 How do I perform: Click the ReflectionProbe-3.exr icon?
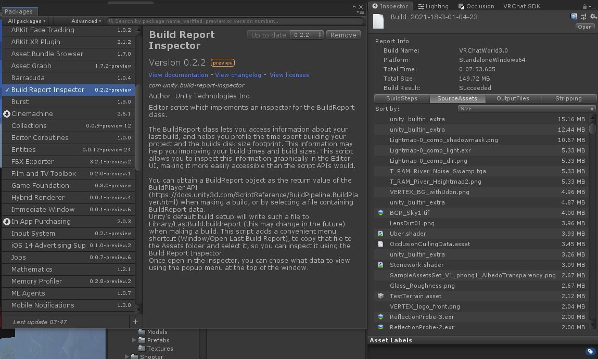click(x=380, y=317)
